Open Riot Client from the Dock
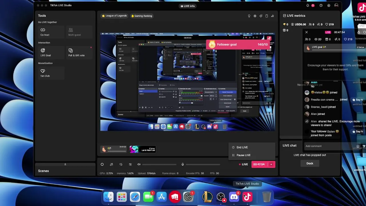The image size is (366, 206). (x=175, y=197)
